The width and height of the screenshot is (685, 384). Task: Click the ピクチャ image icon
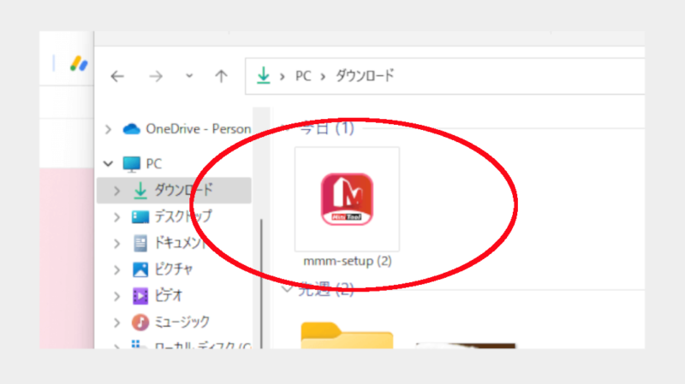(140, 269)
